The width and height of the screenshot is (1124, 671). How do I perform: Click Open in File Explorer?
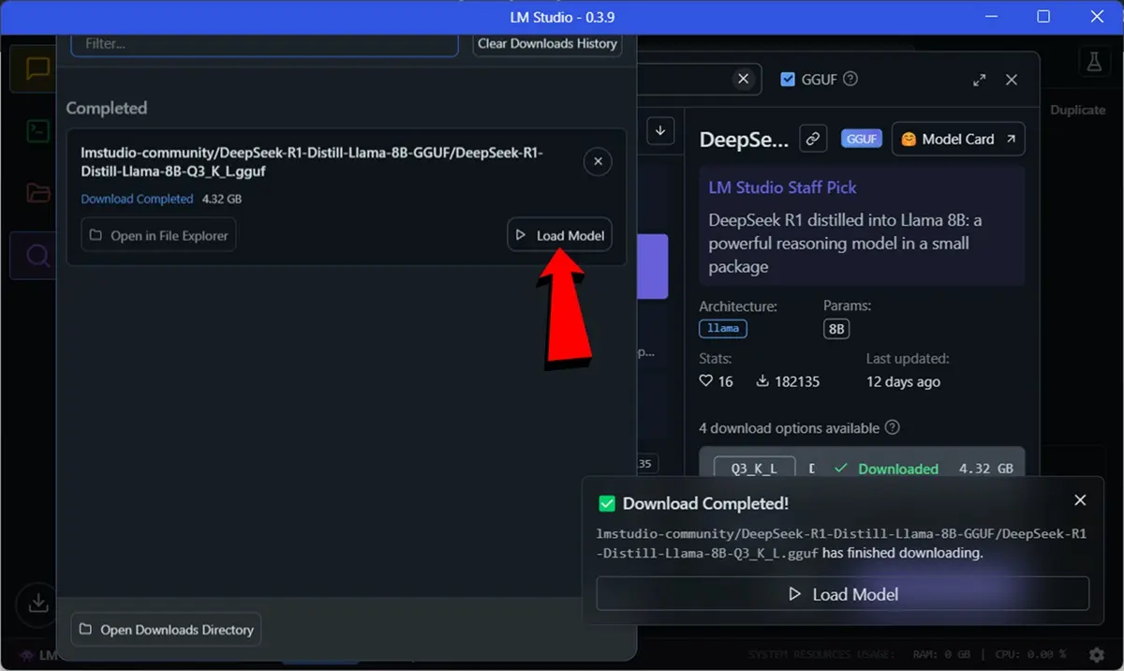point(158,235)
